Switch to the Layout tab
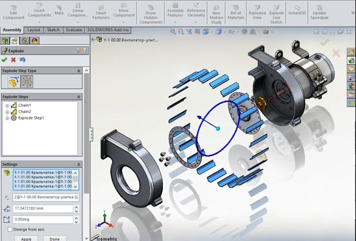The image size is (356, 241). pyautogui.click(x=34, y=30)
